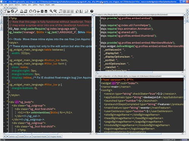Screen dimensions: 189x141
Task: Click the Cut scissors icon
Action: coord(38,11)
